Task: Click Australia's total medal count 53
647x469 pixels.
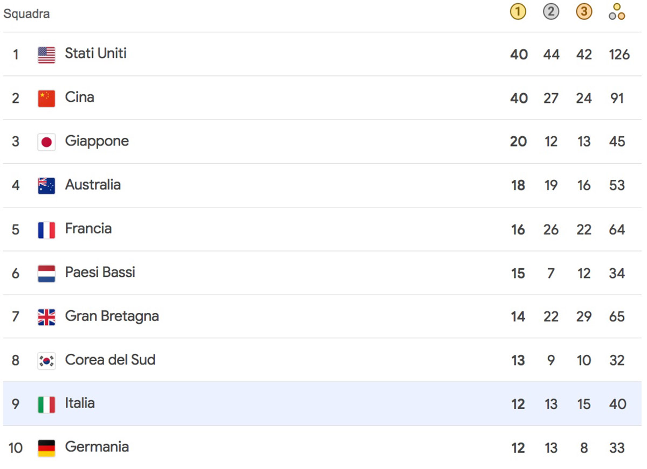Action: tap(616, 185)
